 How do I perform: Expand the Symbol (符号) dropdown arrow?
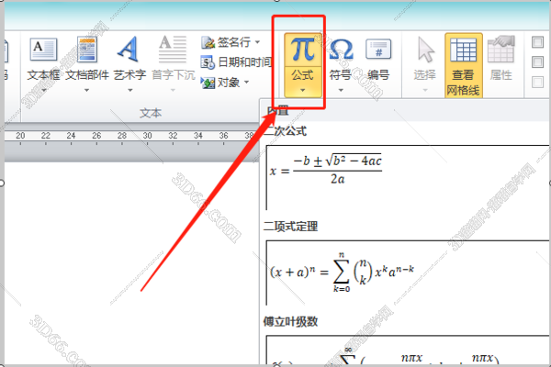tap(341, 90)
